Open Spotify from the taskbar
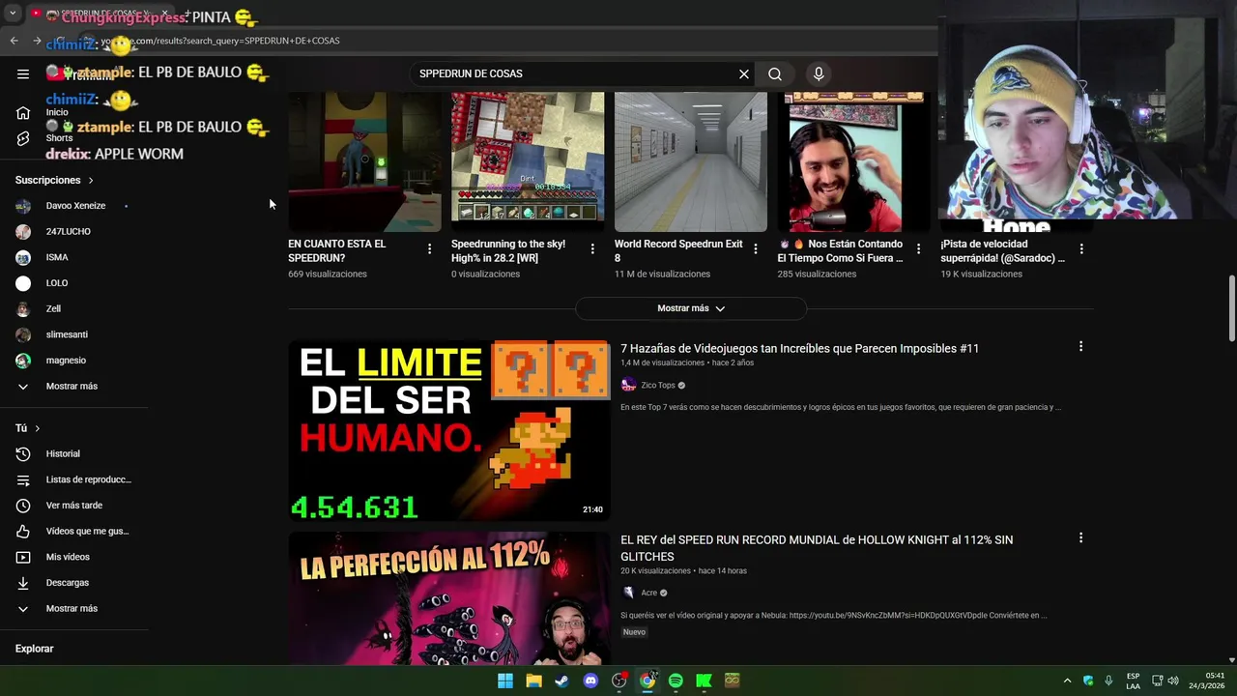 676,681
